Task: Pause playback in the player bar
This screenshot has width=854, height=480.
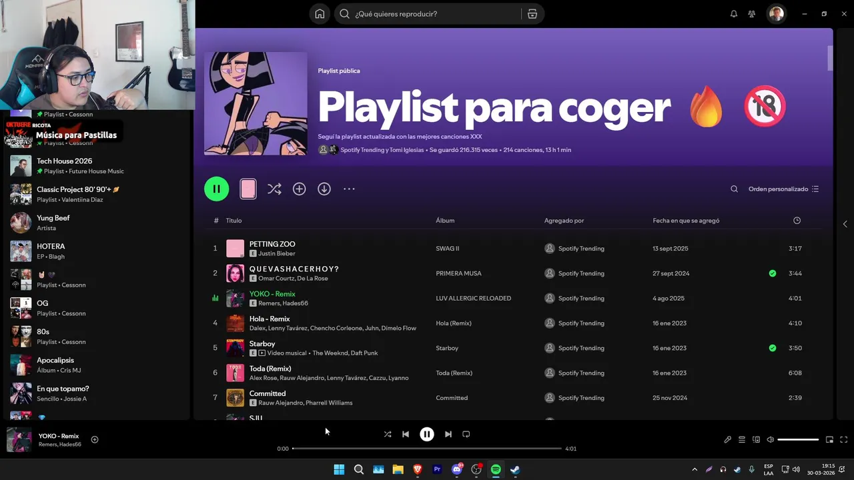Action: pos(427,434)
